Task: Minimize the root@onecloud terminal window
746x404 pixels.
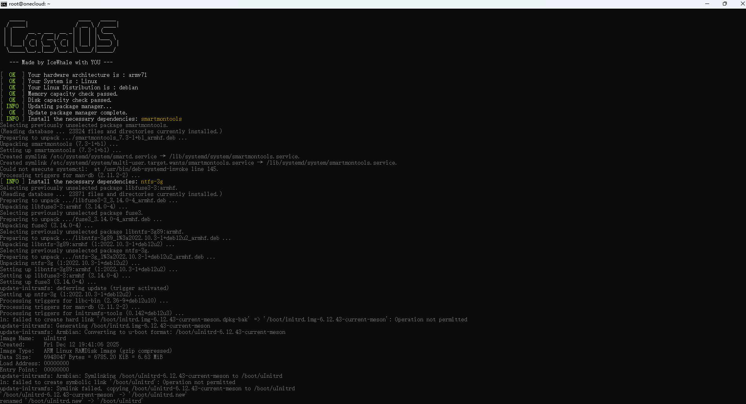Action: pos(707,4)
